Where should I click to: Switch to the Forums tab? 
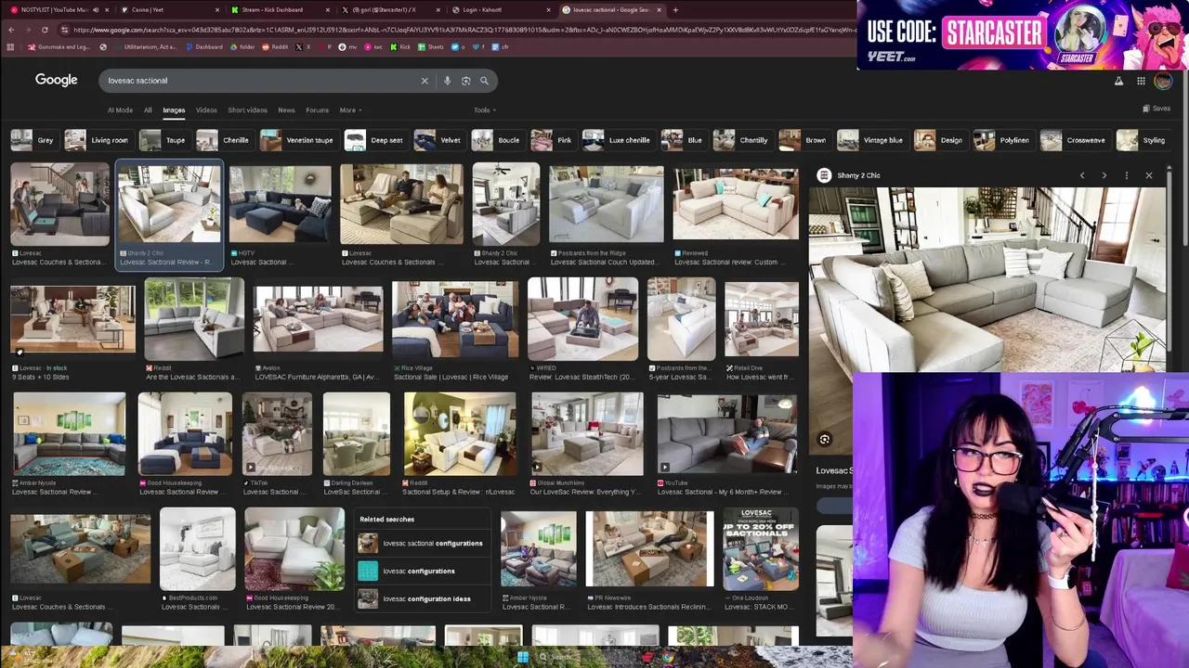(317, 110)
